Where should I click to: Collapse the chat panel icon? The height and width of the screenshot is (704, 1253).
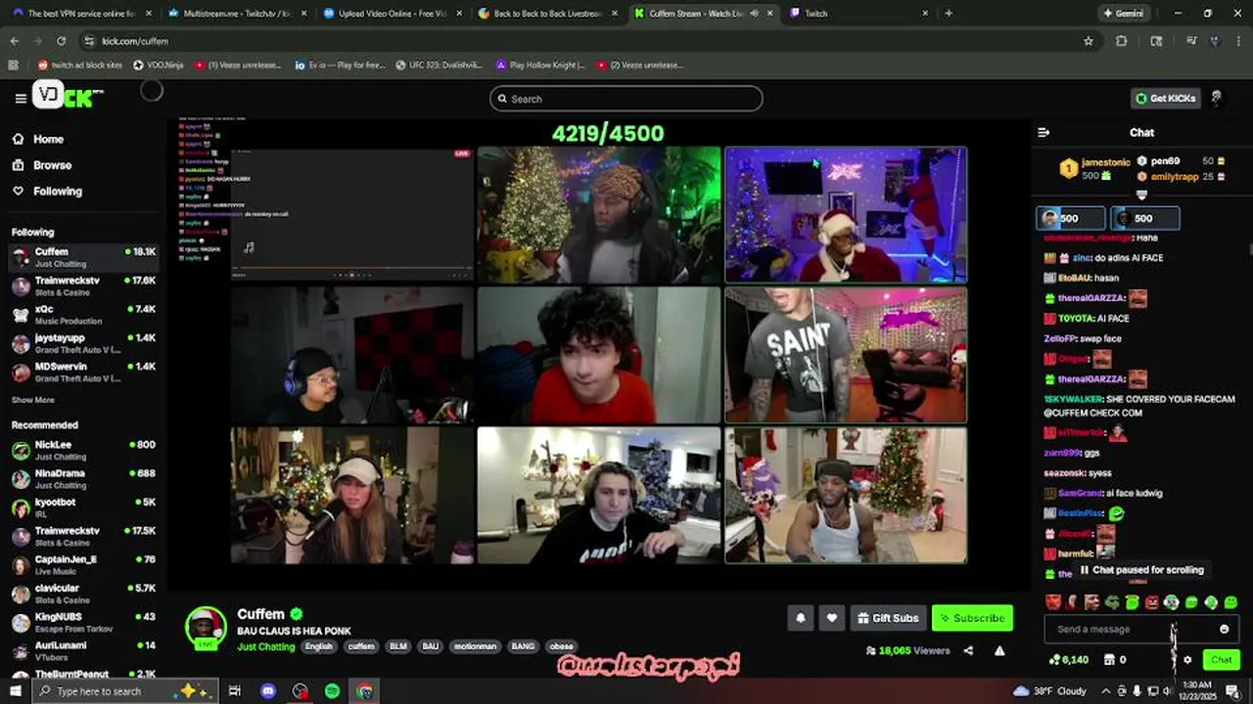pyautogui.click(x=1044, y=132)
